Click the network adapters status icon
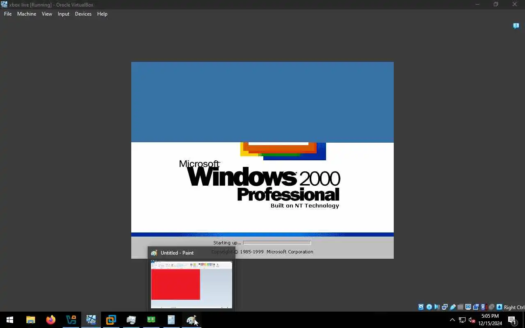Image resolution: width=525 pixels, height=328 pixels. point(445,307)
